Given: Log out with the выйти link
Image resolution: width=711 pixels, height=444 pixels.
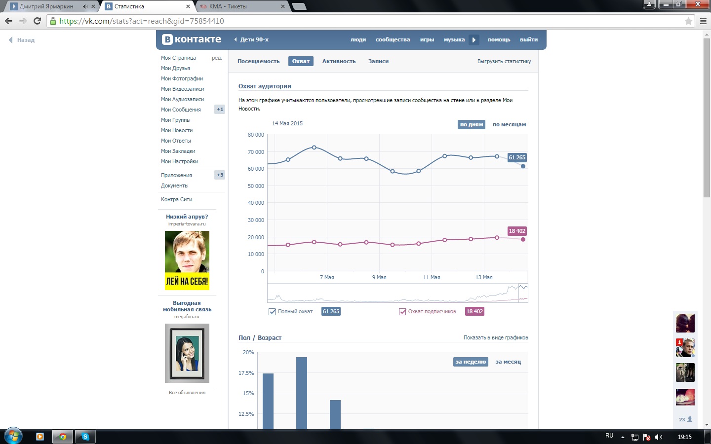Looking at the screenshot, I should [529, 40].
